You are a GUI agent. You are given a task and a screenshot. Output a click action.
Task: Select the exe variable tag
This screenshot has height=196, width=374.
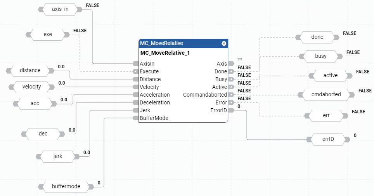pos(48,35)
